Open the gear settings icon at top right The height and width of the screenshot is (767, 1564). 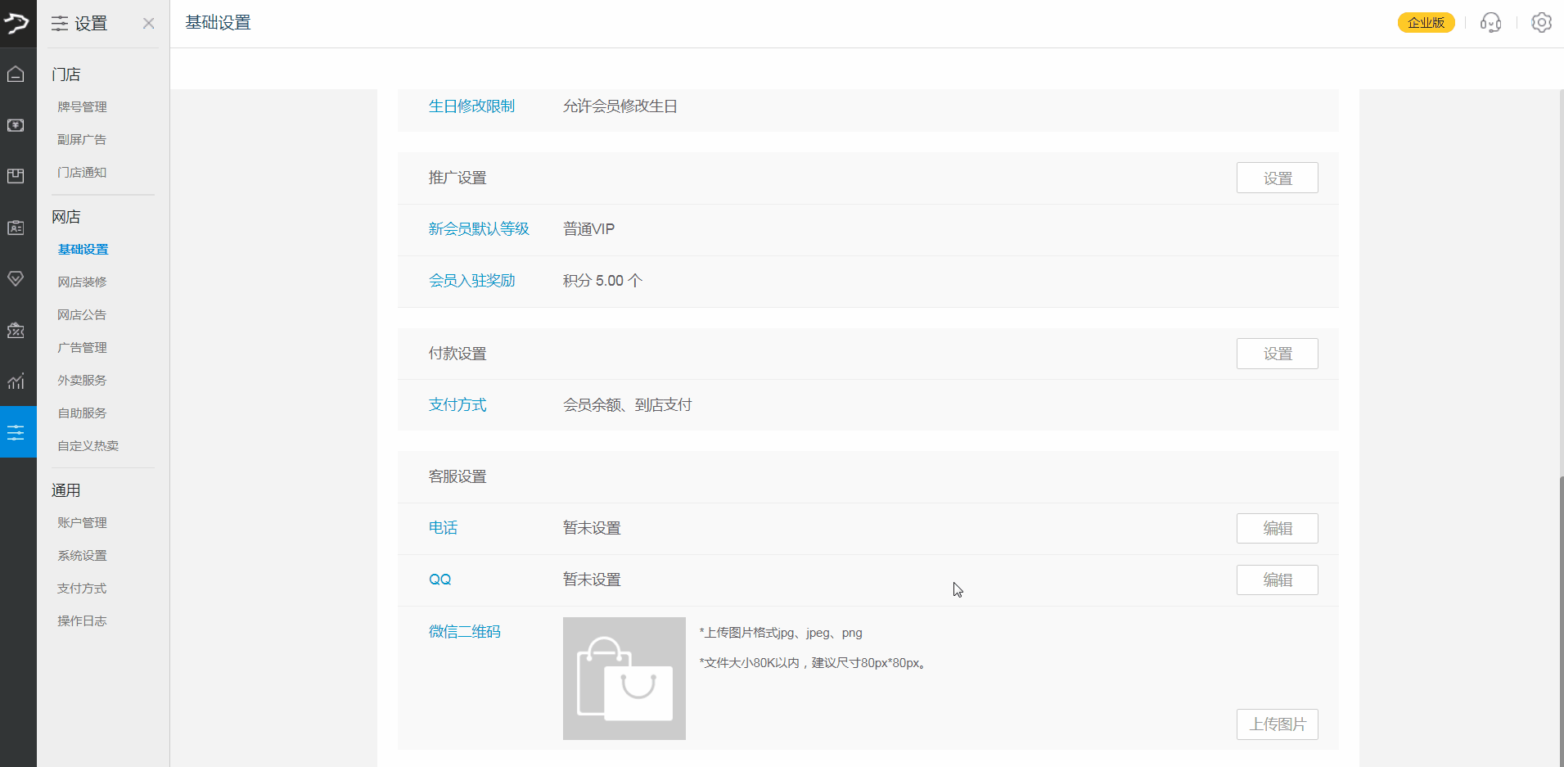point(1541,23)
